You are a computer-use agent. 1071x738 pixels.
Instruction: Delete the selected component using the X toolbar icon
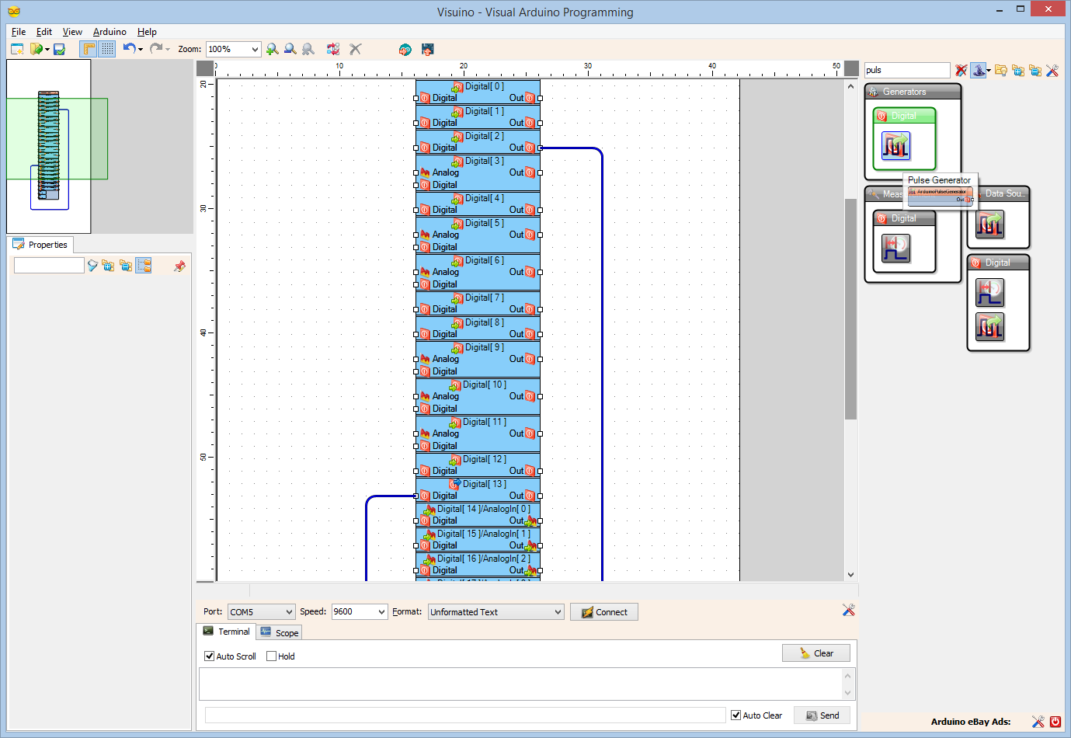(x=355, y=48)
